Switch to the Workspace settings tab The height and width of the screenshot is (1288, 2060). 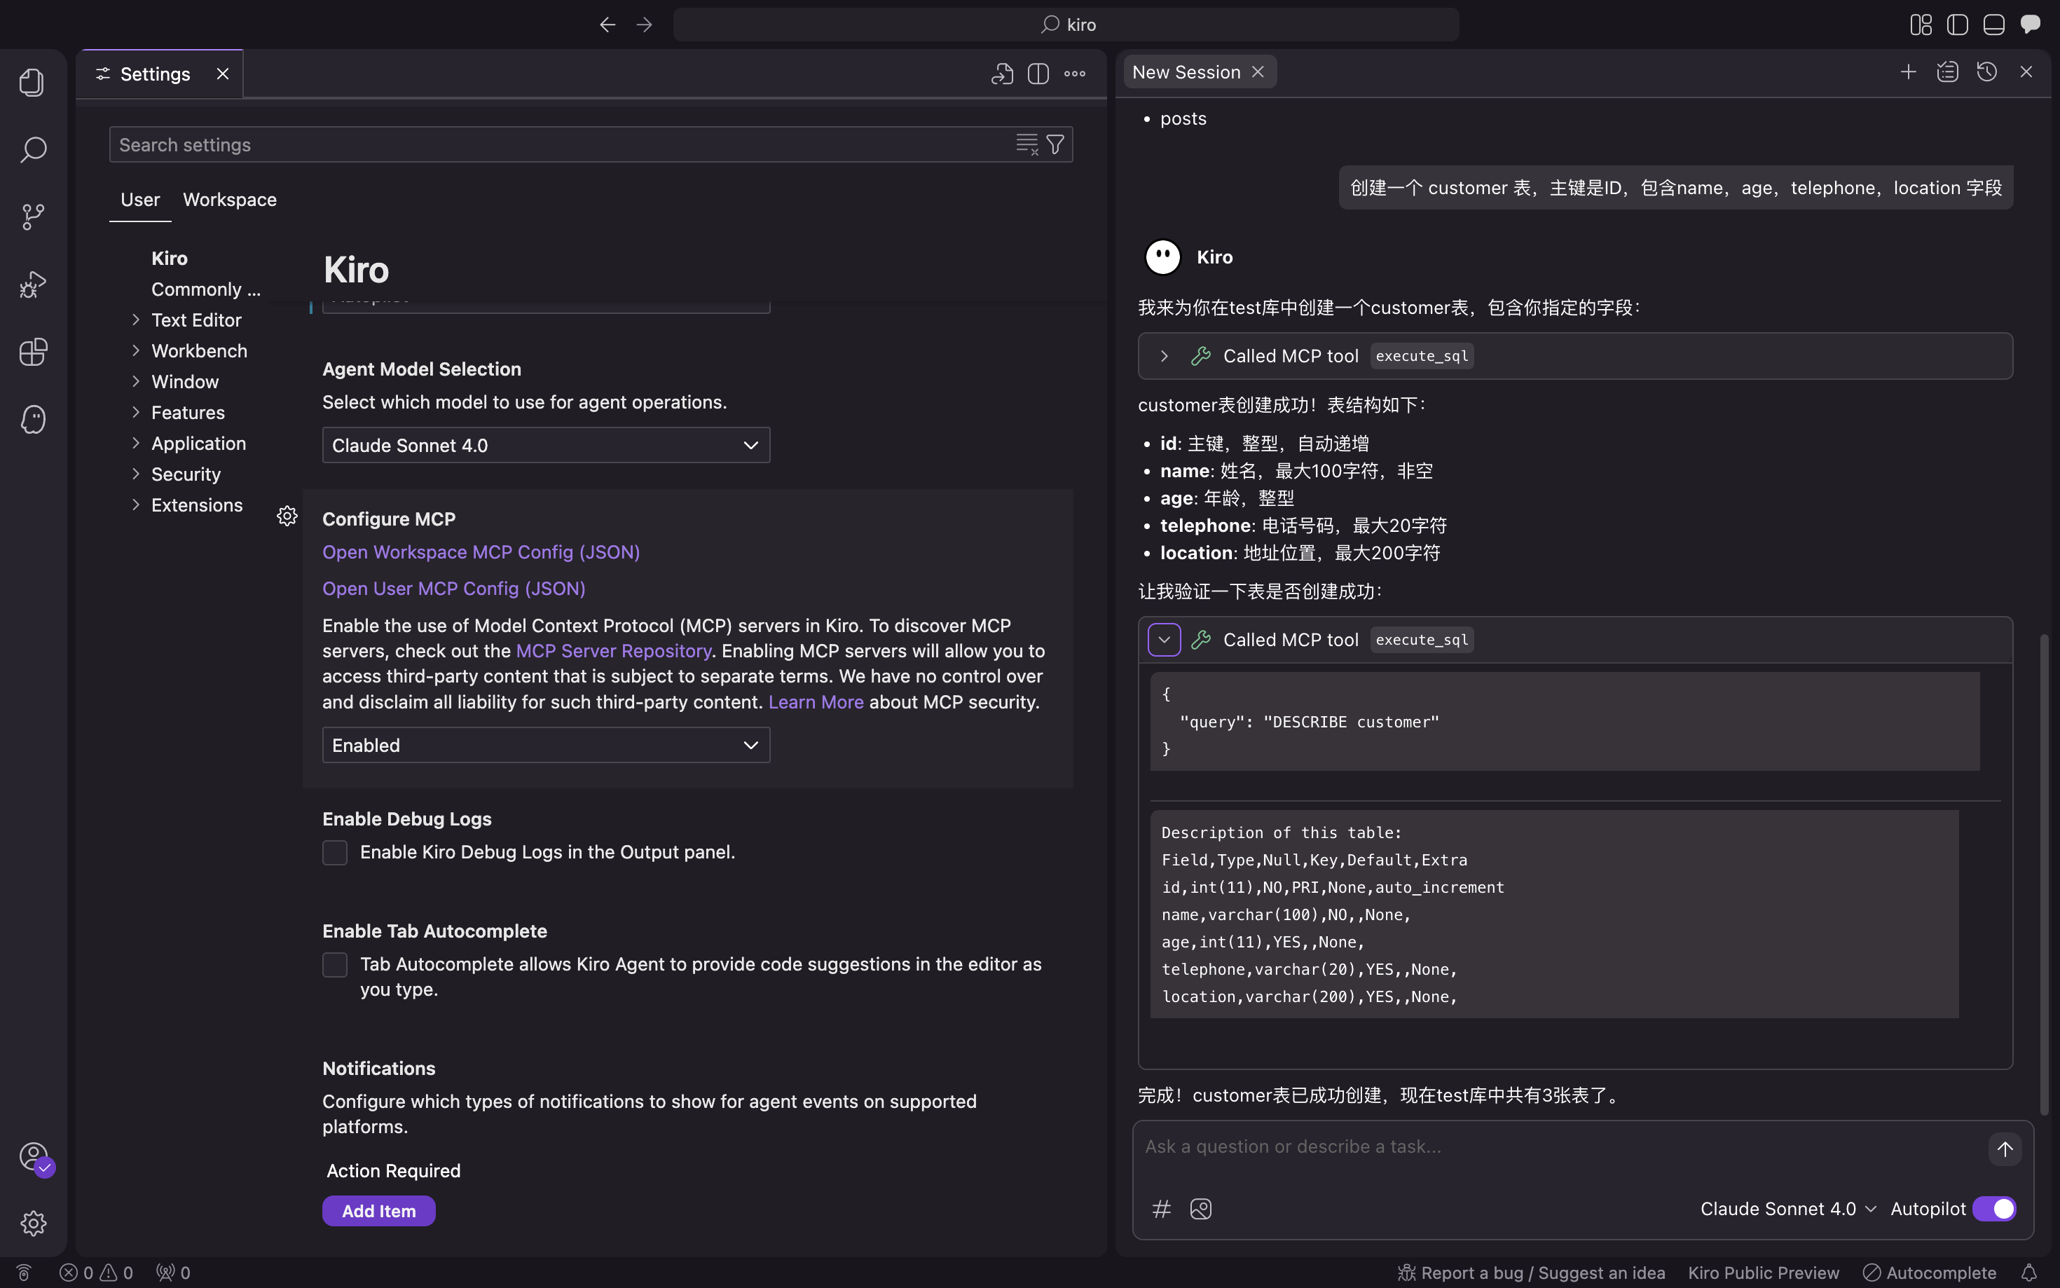[229, 199]
